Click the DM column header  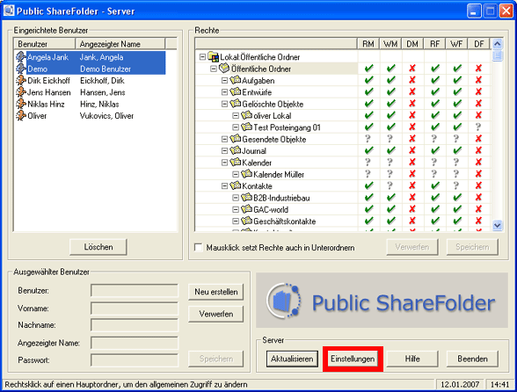(x=412, y=44)
